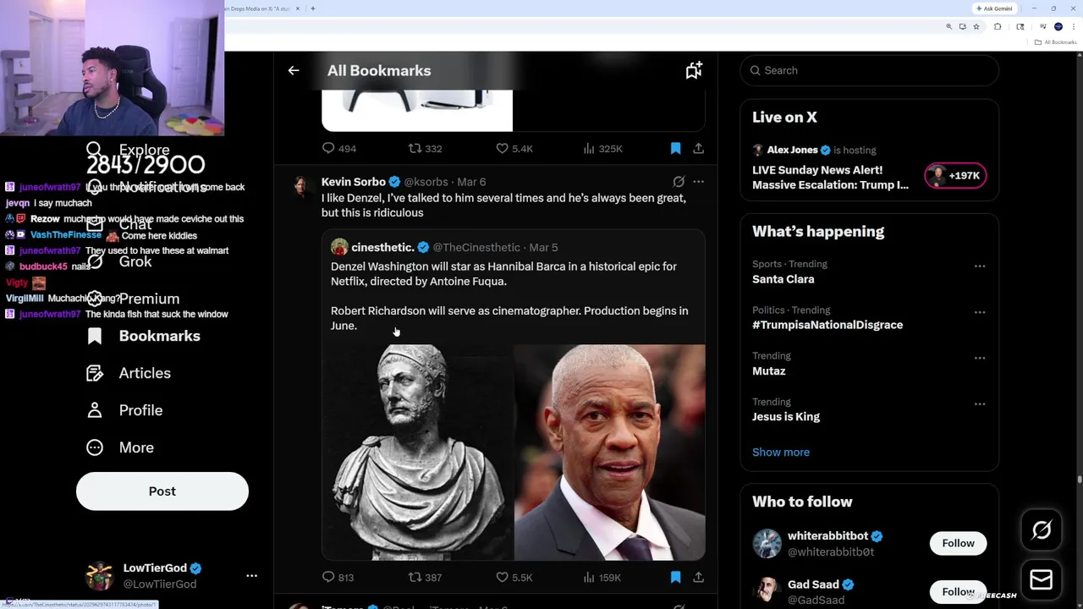Viewport: 1083px width, 609px height.
Task: Open Grok in the sidebar
Action: coord(119,261)
